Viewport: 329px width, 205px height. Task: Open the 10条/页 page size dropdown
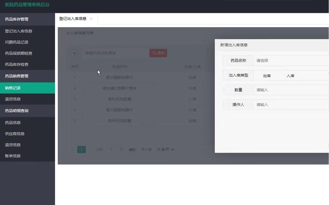166,150
